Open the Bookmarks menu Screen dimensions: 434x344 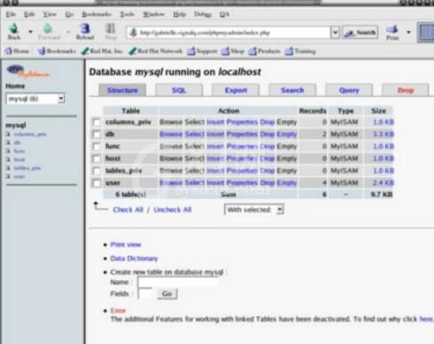click(x=97, y=14)
